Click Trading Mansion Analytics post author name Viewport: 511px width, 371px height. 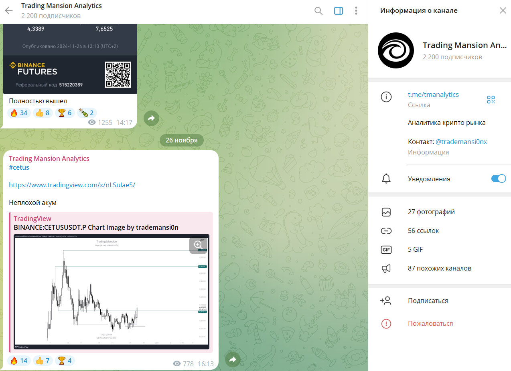(49, 158)
